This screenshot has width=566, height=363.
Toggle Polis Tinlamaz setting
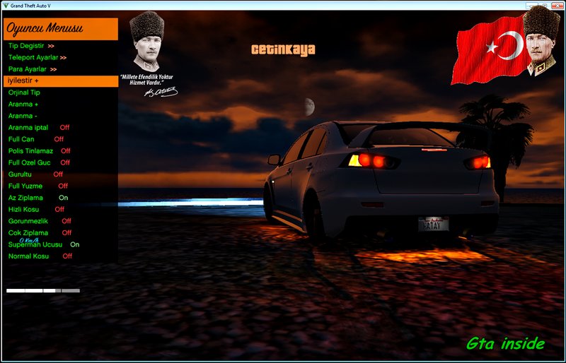40,151
